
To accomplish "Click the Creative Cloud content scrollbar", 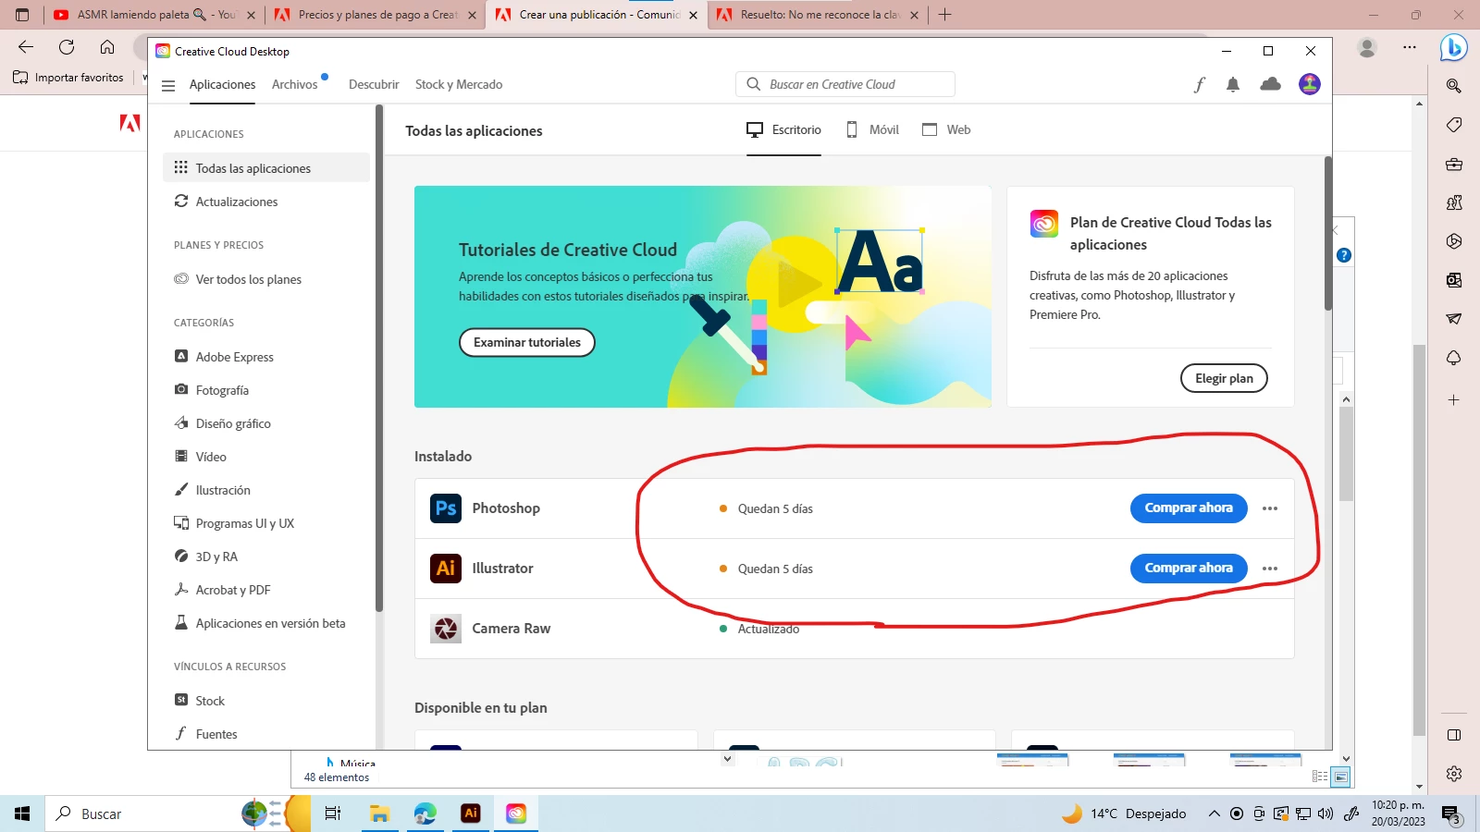I will (x=1328, y=233).
